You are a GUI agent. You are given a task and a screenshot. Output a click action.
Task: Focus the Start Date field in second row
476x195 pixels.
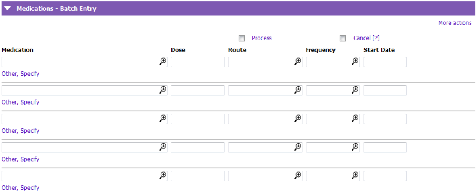pos(385,90)
